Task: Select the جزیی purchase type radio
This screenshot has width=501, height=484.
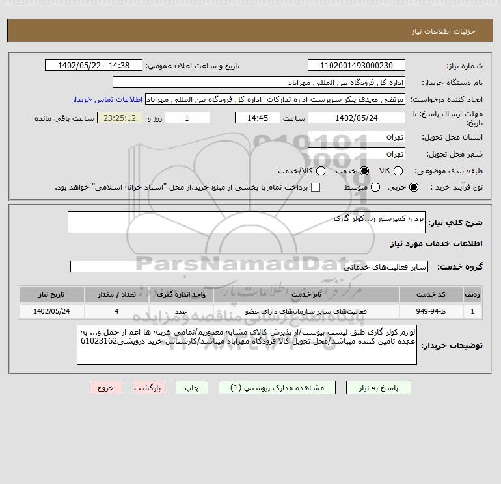Action: [x=414, y=187]
